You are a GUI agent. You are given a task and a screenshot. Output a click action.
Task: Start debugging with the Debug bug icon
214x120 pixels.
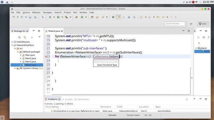(50, 17)
